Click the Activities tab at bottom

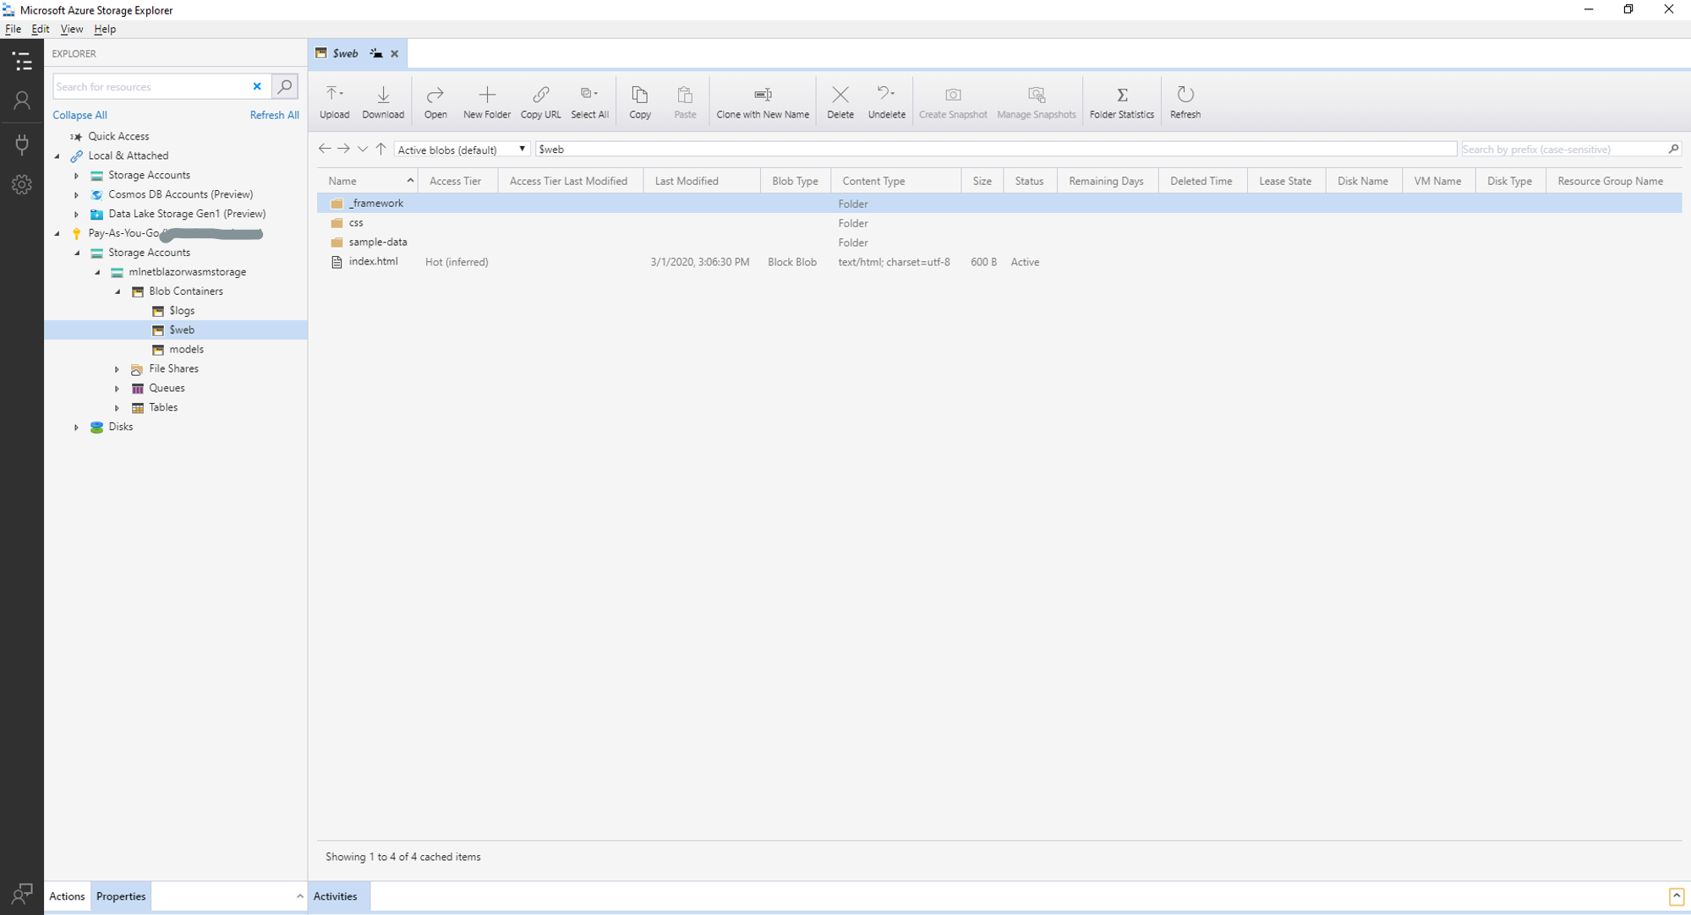335,896
